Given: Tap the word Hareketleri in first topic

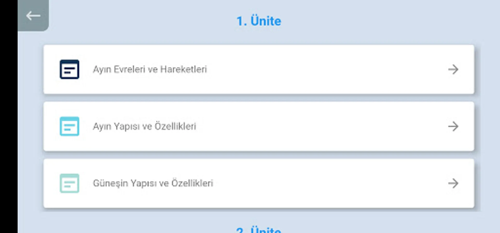Looking at the screenshot, I should click(184, 69).
